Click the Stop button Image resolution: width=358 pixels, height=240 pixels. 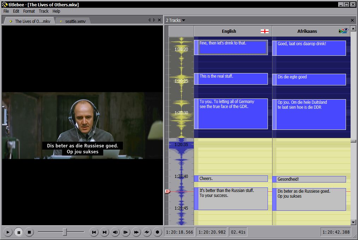pos(29,232)
